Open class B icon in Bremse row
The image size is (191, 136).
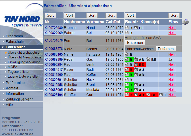tap(127, 28)
